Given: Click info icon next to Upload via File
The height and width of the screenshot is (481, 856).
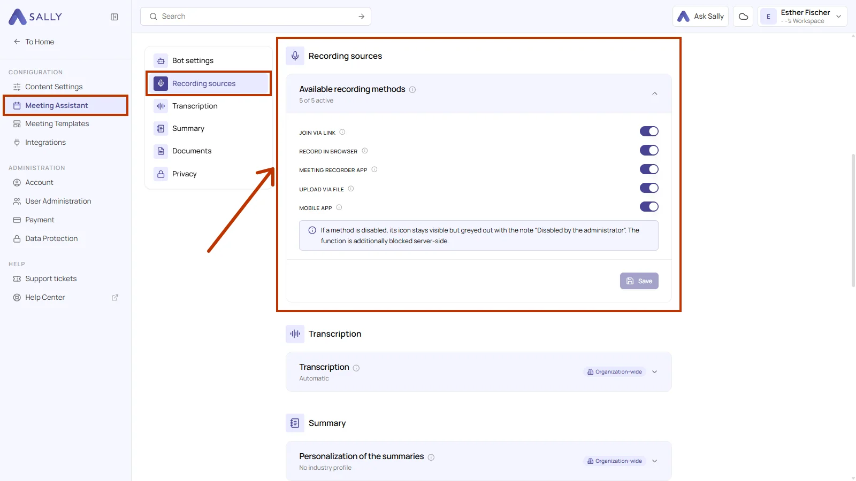Looking at the screenshot, I should pyautogui.click(x=351, y=189).
